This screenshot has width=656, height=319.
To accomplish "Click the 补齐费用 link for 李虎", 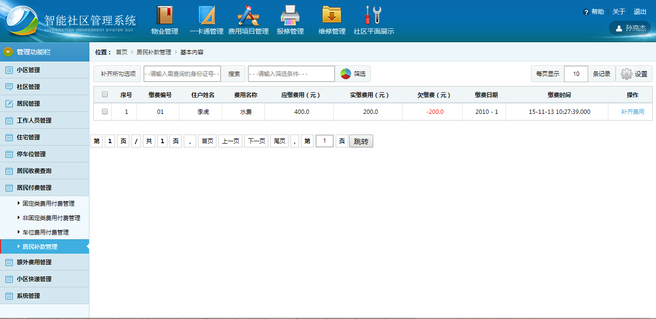I will pos(633,112).
